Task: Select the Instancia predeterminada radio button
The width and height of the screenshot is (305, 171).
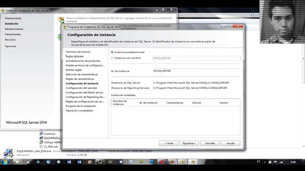Action: pyautogui.click(x=112, y=52)
